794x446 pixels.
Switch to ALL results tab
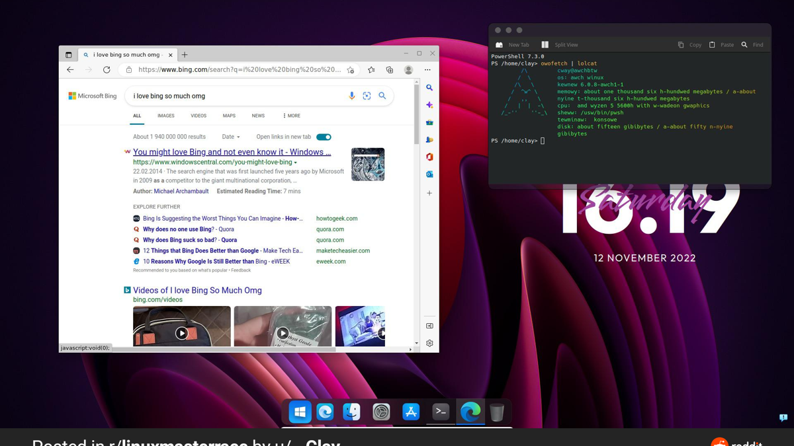pos(137,116)
